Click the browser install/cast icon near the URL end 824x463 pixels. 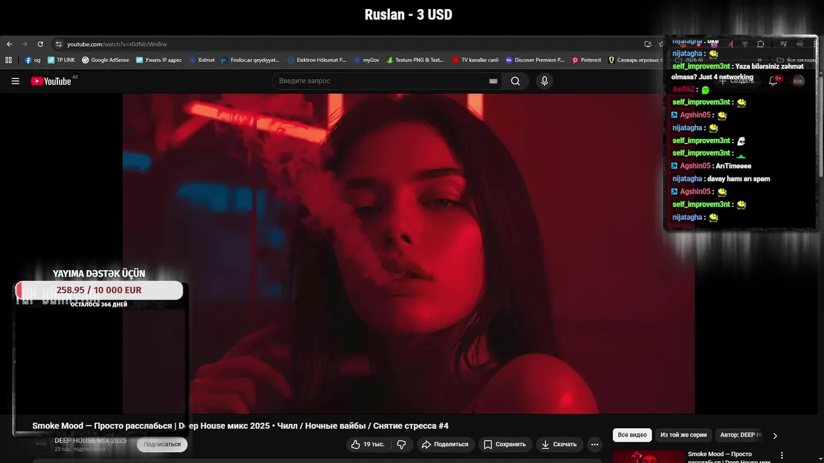pos(648,44)
